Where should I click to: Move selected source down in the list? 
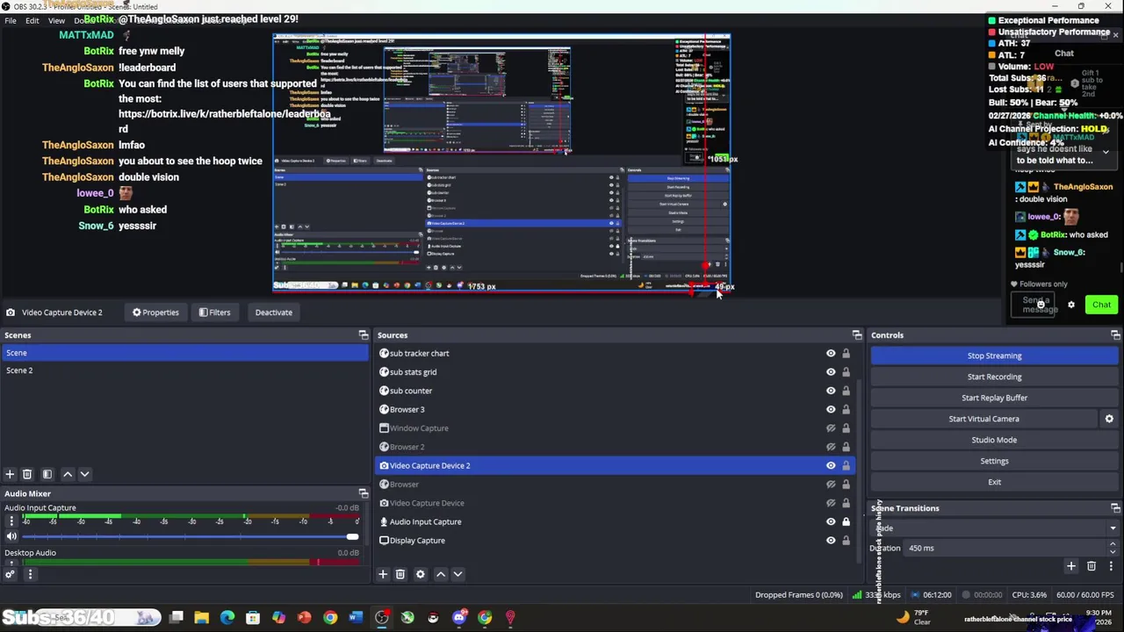click(x=458, y=574)
